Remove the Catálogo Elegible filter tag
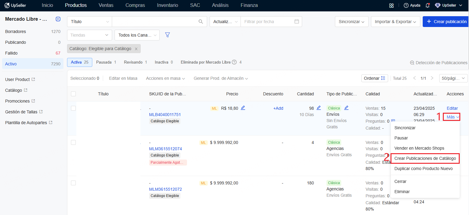The height and width of the screenshot is (215, 469). pos(136,49)
